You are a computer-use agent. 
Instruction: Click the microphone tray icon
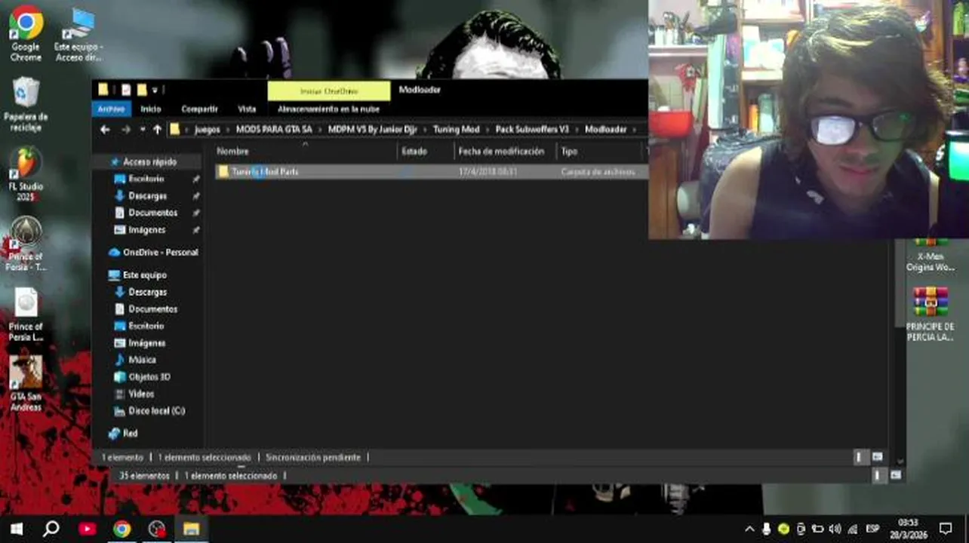coord(767,529)
